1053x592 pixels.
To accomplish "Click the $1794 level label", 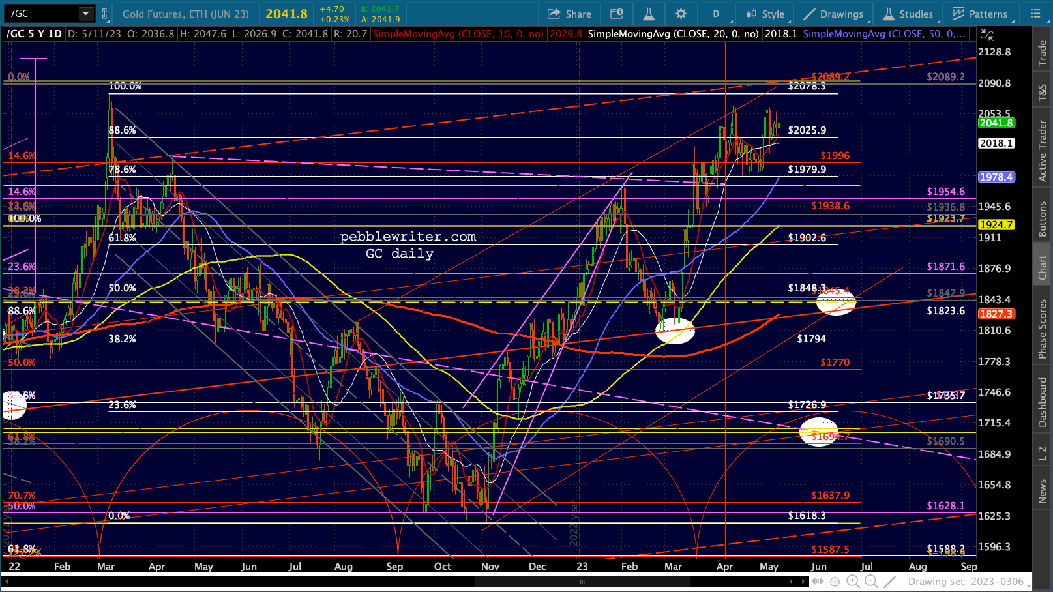I will [x=812, y=339].
